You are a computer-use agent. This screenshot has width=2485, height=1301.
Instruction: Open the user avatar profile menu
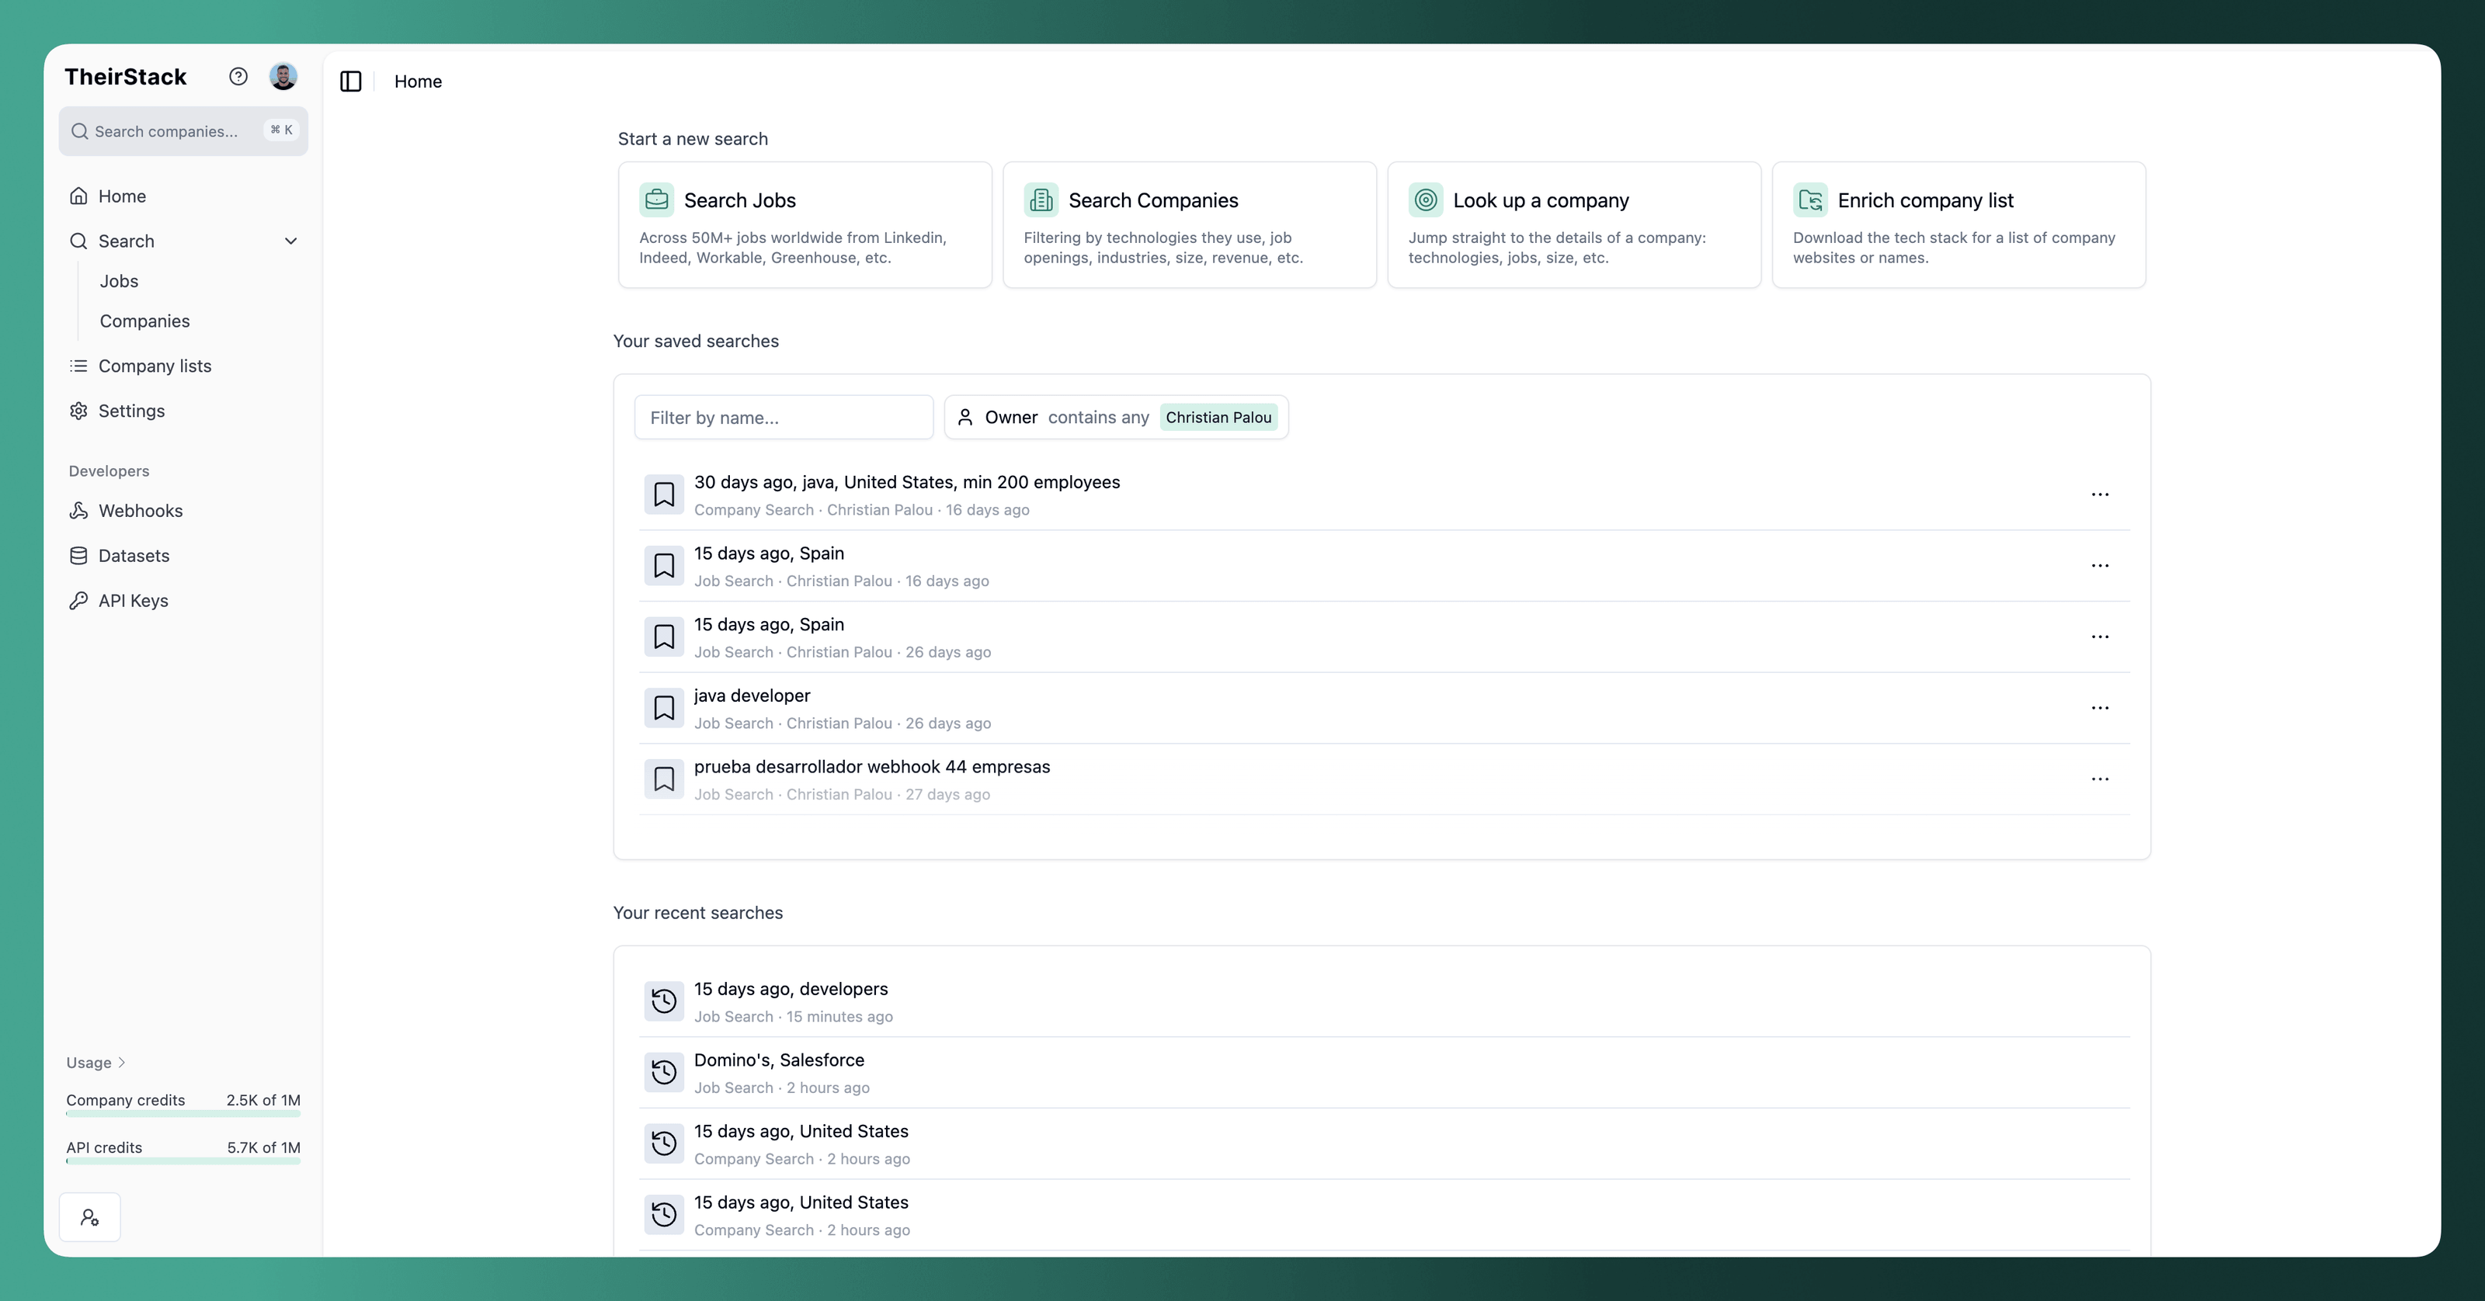tap(283, 76)
